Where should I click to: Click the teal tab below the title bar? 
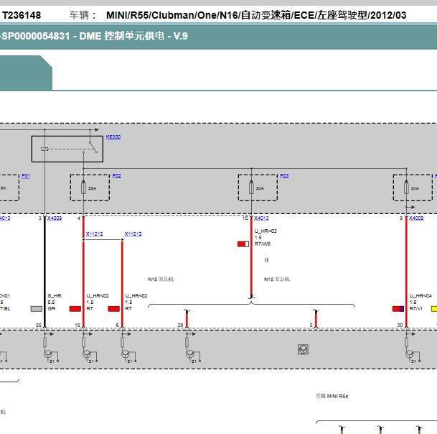pos(25,73)
